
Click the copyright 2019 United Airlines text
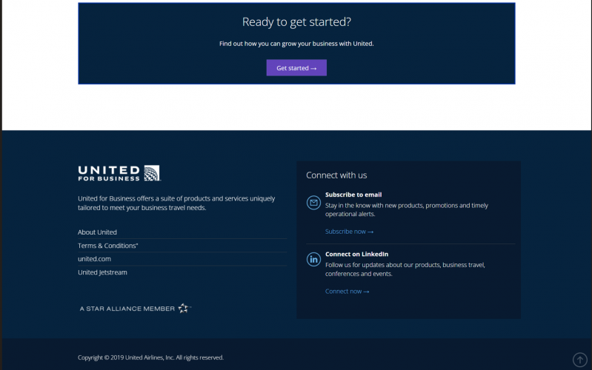pos(150,357)
